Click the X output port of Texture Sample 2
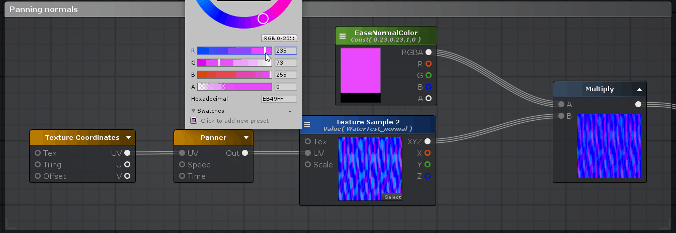Screen dimensions: 676x233 [x=428, y=153]
